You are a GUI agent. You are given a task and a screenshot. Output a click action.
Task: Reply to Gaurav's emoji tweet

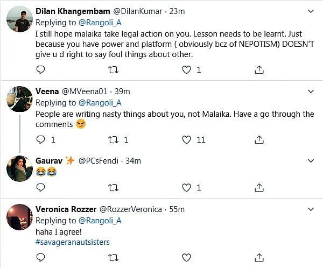pyautogui.click(x=40, y=187)
